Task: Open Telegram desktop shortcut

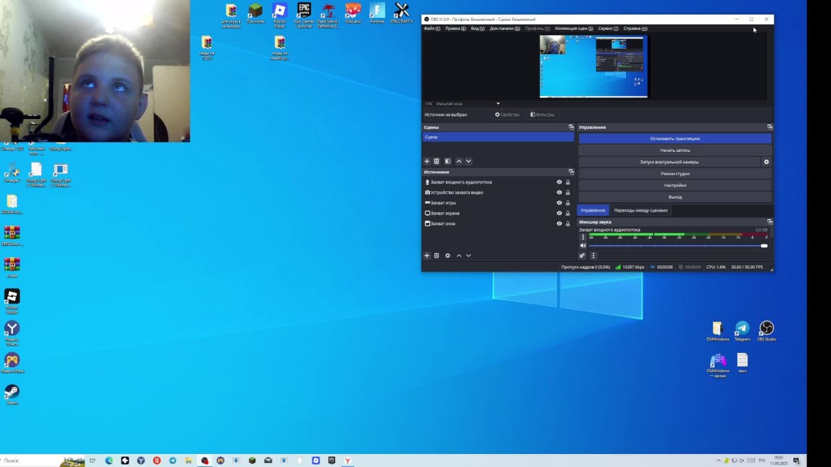Action: (742, 328)
